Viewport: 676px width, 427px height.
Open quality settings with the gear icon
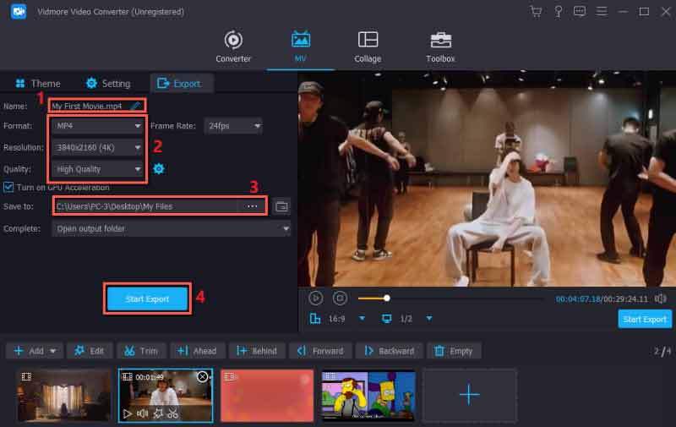[x=158, y=168]
